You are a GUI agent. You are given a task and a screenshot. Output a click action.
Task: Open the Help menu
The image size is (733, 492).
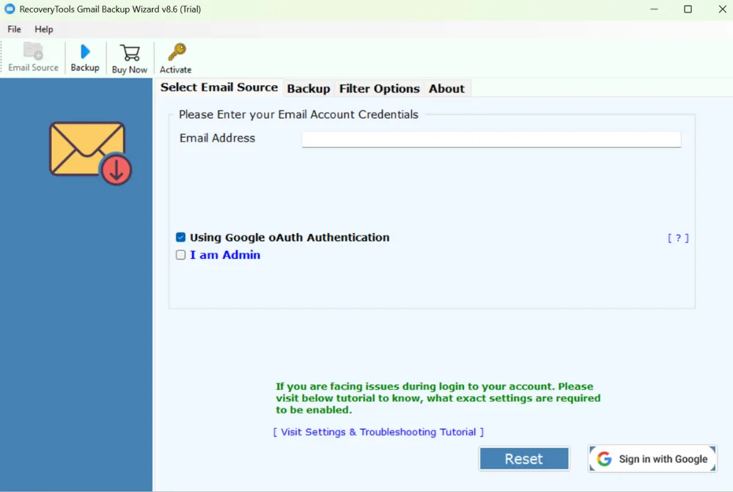point(44,29)
